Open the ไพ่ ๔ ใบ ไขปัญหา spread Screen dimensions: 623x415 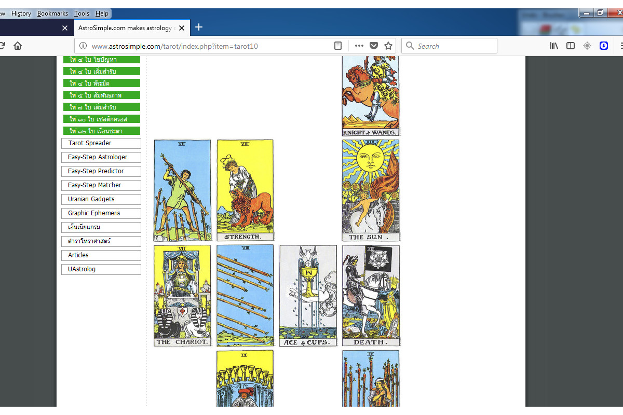coord(102,60)
